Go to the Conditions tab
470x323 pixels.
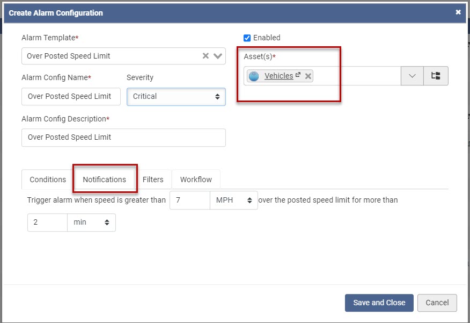point(48,180)
